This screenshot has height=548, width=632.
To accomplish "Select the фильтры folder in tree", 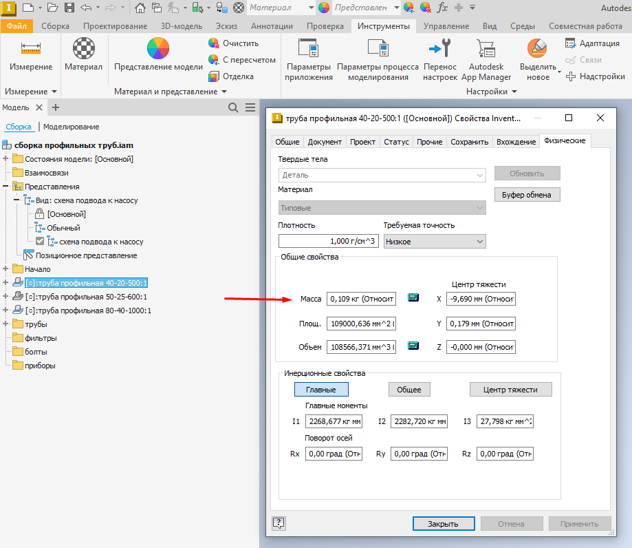I will pos(41,338).
